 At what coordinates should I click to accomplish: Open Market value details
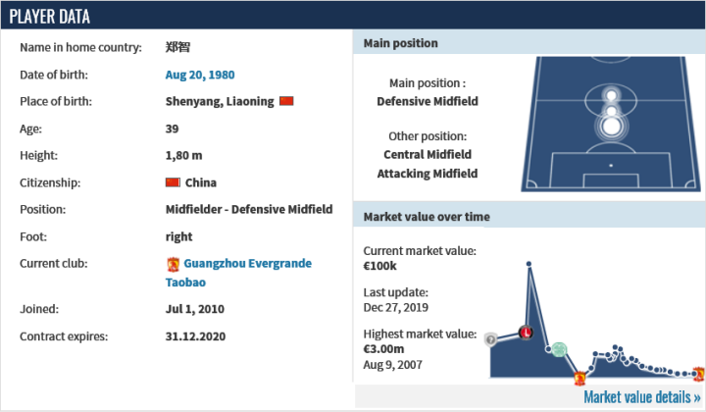[641, 397]
